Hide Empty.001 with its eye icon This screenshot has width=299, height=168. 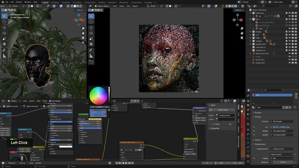tap(290, 60)
